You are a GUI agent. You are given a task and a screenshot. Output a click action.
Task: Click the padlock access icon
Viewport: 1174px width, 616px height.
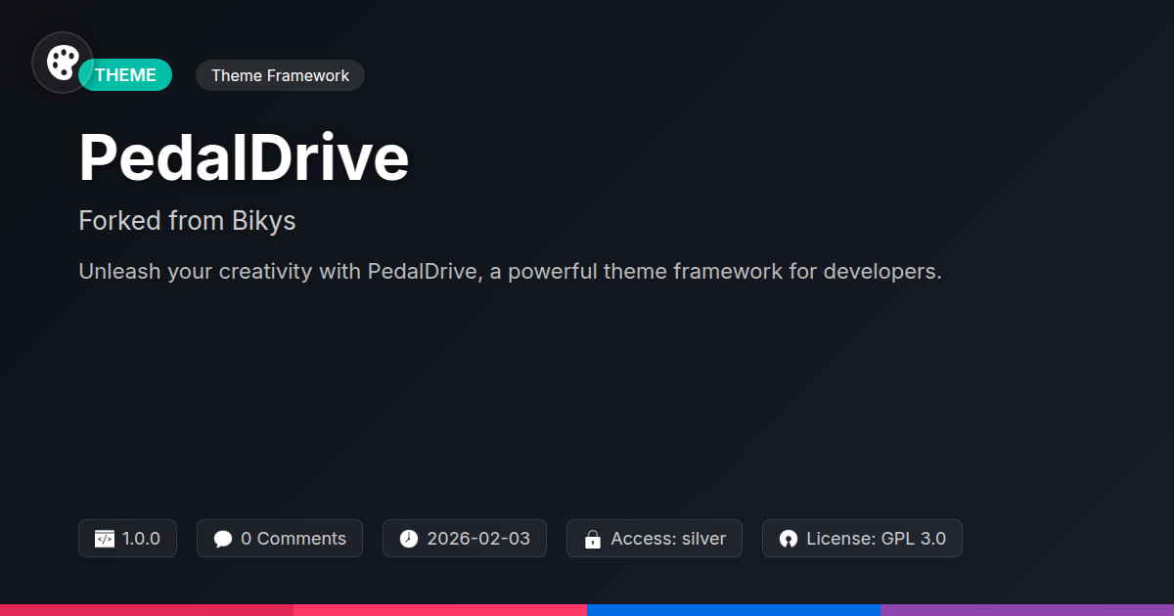click(592, 539)
